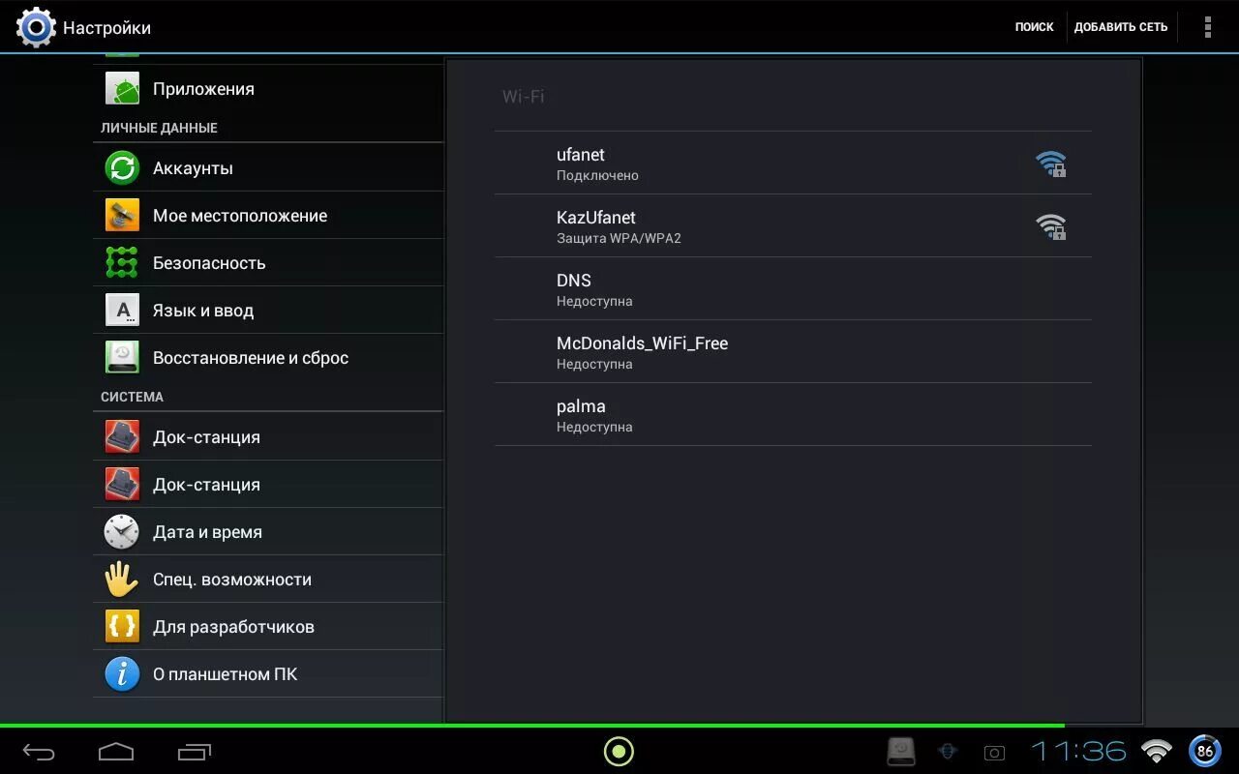The image size is (1239, 774).
Task: Click the Безопасность pattern-lock icon
Action: (x=122, y=262)
